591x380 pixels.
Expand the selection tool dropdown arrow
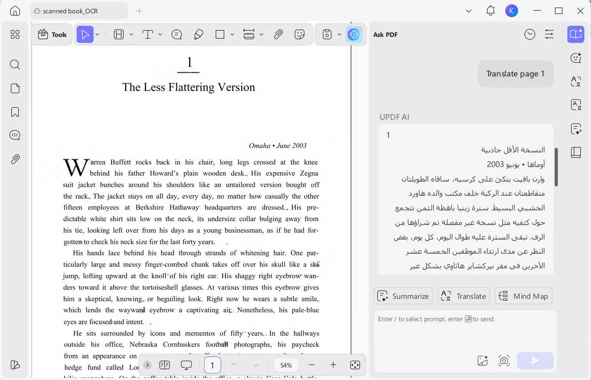(x=98, y=34)
